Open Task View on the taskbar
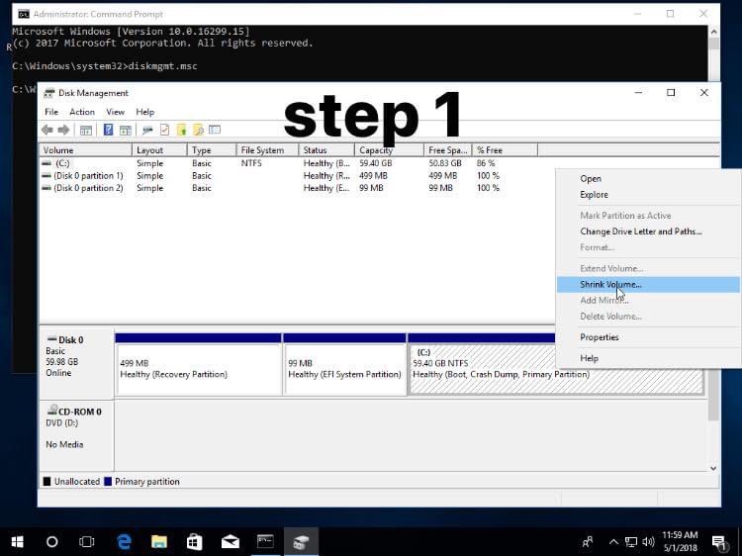The image size is (742, 556). (87, 542)
